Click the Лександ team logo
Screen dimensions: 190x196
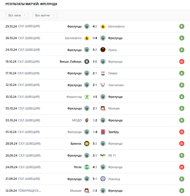[103, 179]
